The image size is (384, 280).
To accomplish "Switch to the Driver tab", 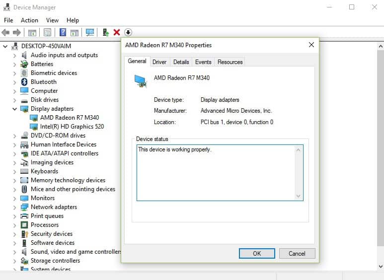I will click(159, 62).
